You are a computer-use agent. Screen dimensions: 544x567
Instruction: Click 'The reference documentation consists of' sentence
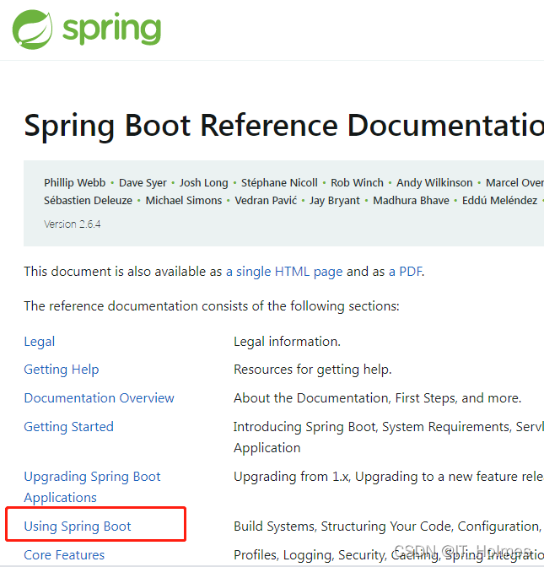pyautogui.click(x=212, y=306)
